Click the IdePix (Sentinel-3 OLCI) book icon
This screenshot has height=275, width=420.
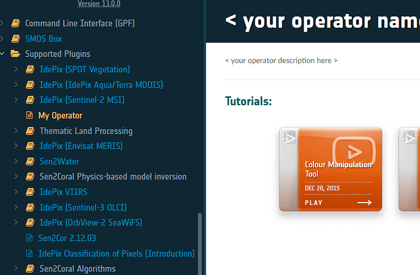30,207
